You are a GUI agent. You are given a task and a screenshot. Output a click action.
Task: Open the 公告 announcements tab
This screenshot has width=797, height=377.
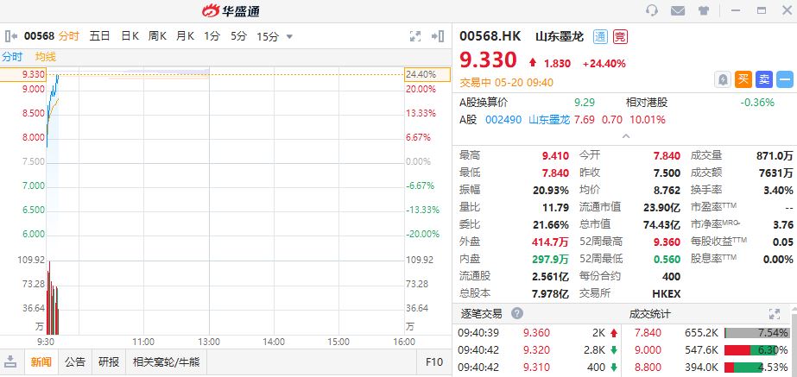click(75, 361)
